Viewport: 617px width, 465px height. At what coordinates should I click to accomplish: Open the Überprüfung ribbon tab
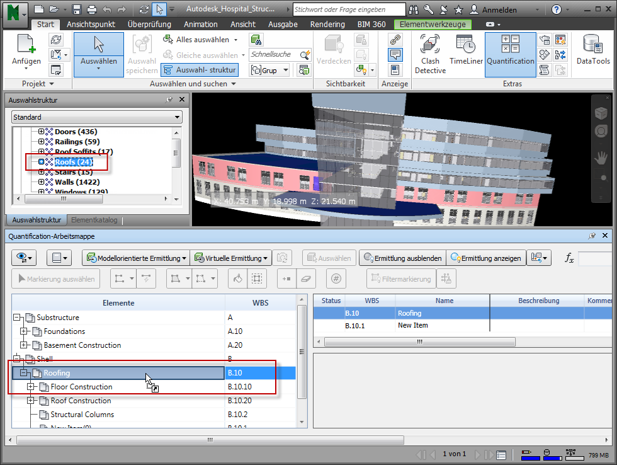[150, 25]
